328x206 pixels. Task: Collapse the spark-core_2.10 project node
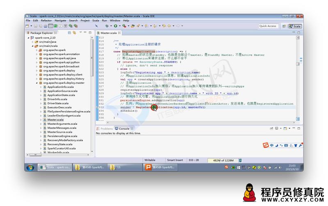click(x=28, y=38)
